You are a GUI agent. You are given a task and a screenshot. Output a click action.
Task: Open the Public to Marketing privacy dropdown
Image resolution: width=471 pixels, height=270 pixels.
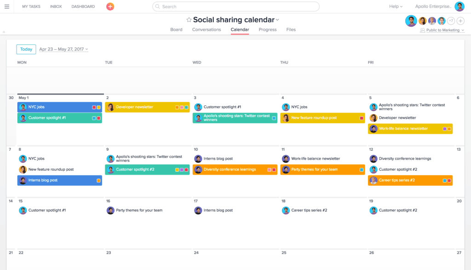tap(445, 30)
